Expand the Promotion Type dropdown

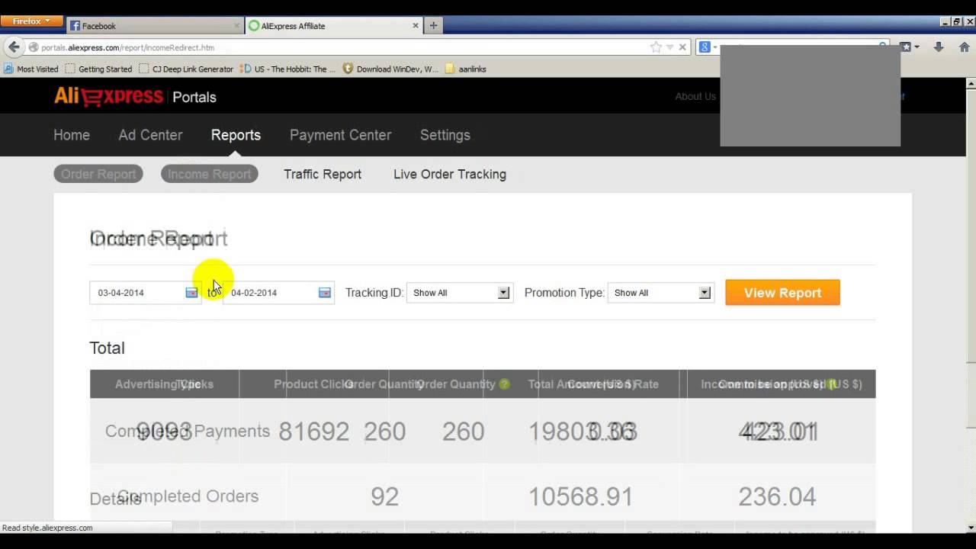[x=661, y=293]
